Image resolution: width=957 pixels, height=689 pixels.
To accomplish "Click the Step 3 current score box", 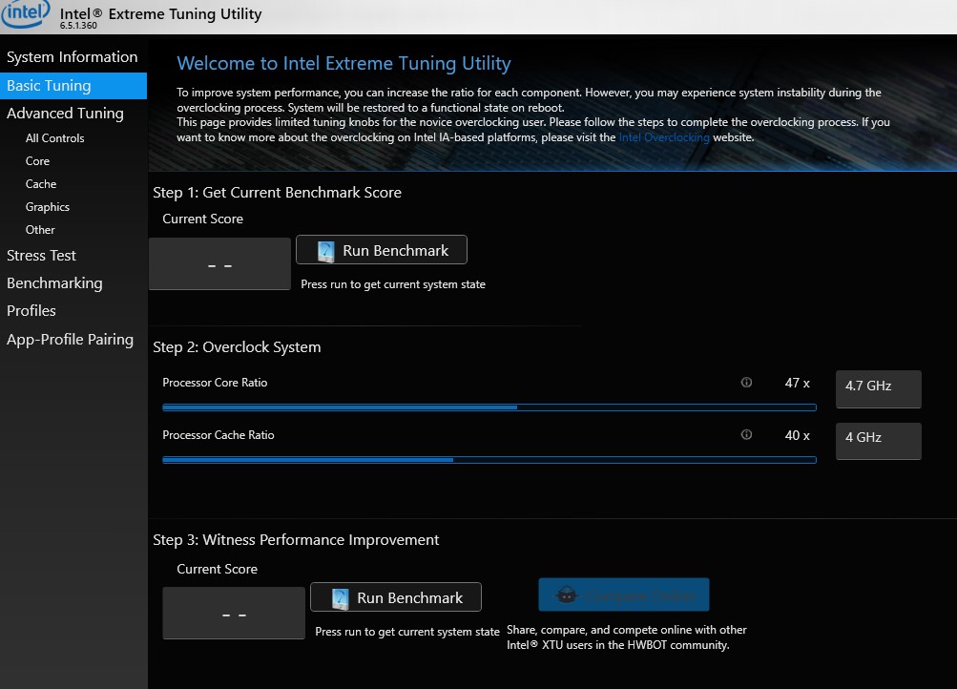I will click(234, 613).
